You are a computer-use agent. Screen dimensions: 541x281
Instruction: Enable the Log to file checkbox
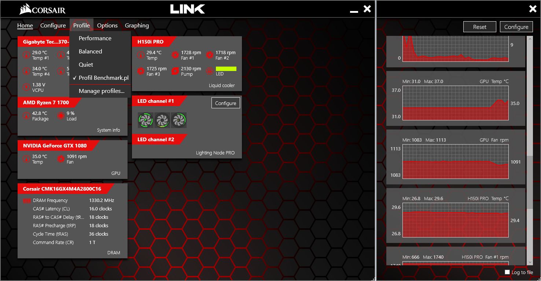(x=507, y=272)
